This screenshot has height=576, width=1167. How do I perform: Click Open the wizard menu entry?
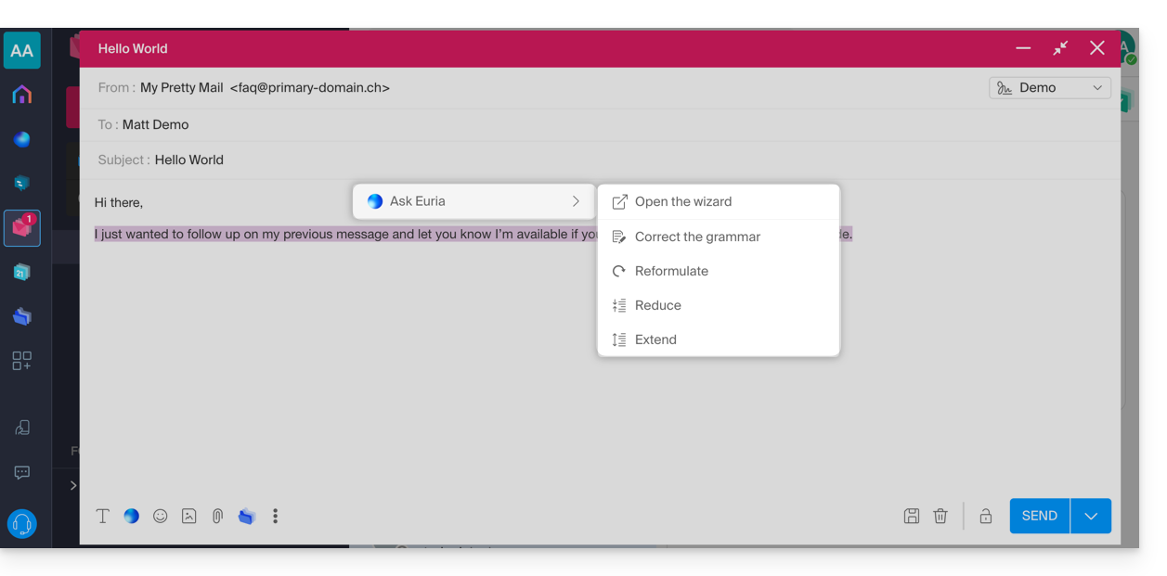pos(682,201)
